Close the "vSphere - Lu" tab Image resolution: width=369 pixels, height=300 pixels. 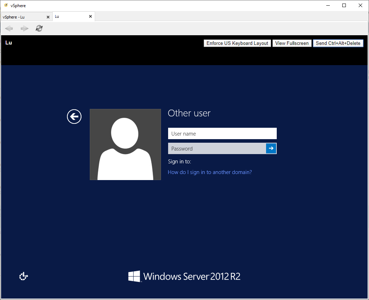pos(48,17)
